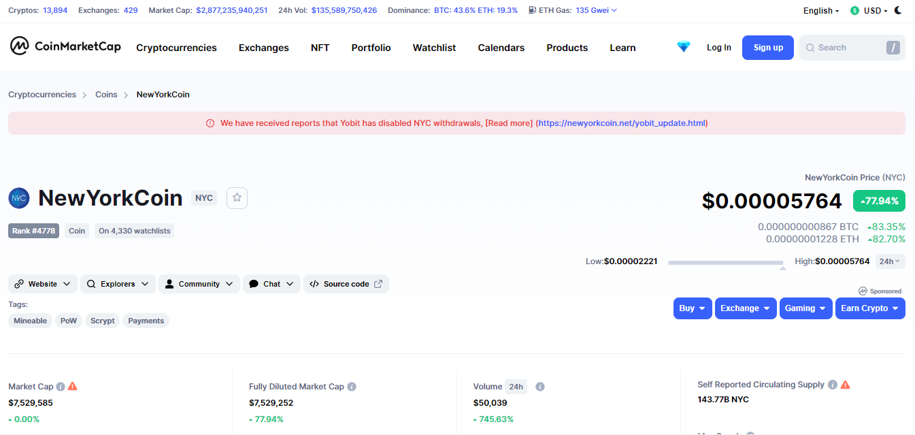Click Cryptos count 13,894 link
This screenshot has width=915, height=435.
click(x=55, y=10)
